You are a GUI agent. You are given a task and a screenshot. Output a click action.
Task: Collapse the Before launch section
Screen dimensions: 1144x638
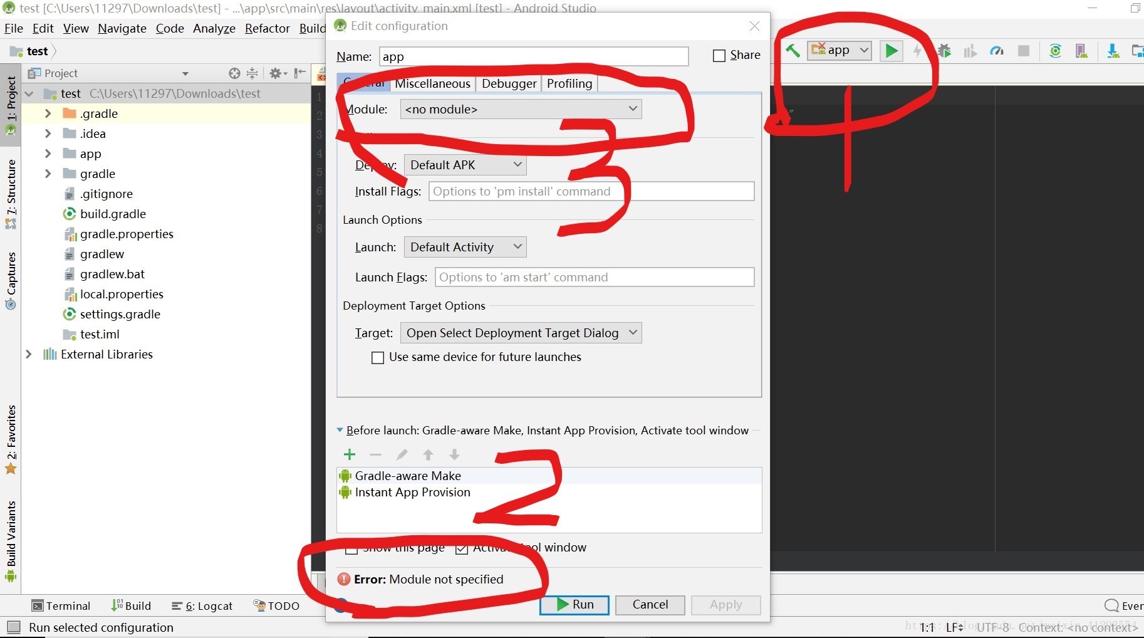point(340,431)
